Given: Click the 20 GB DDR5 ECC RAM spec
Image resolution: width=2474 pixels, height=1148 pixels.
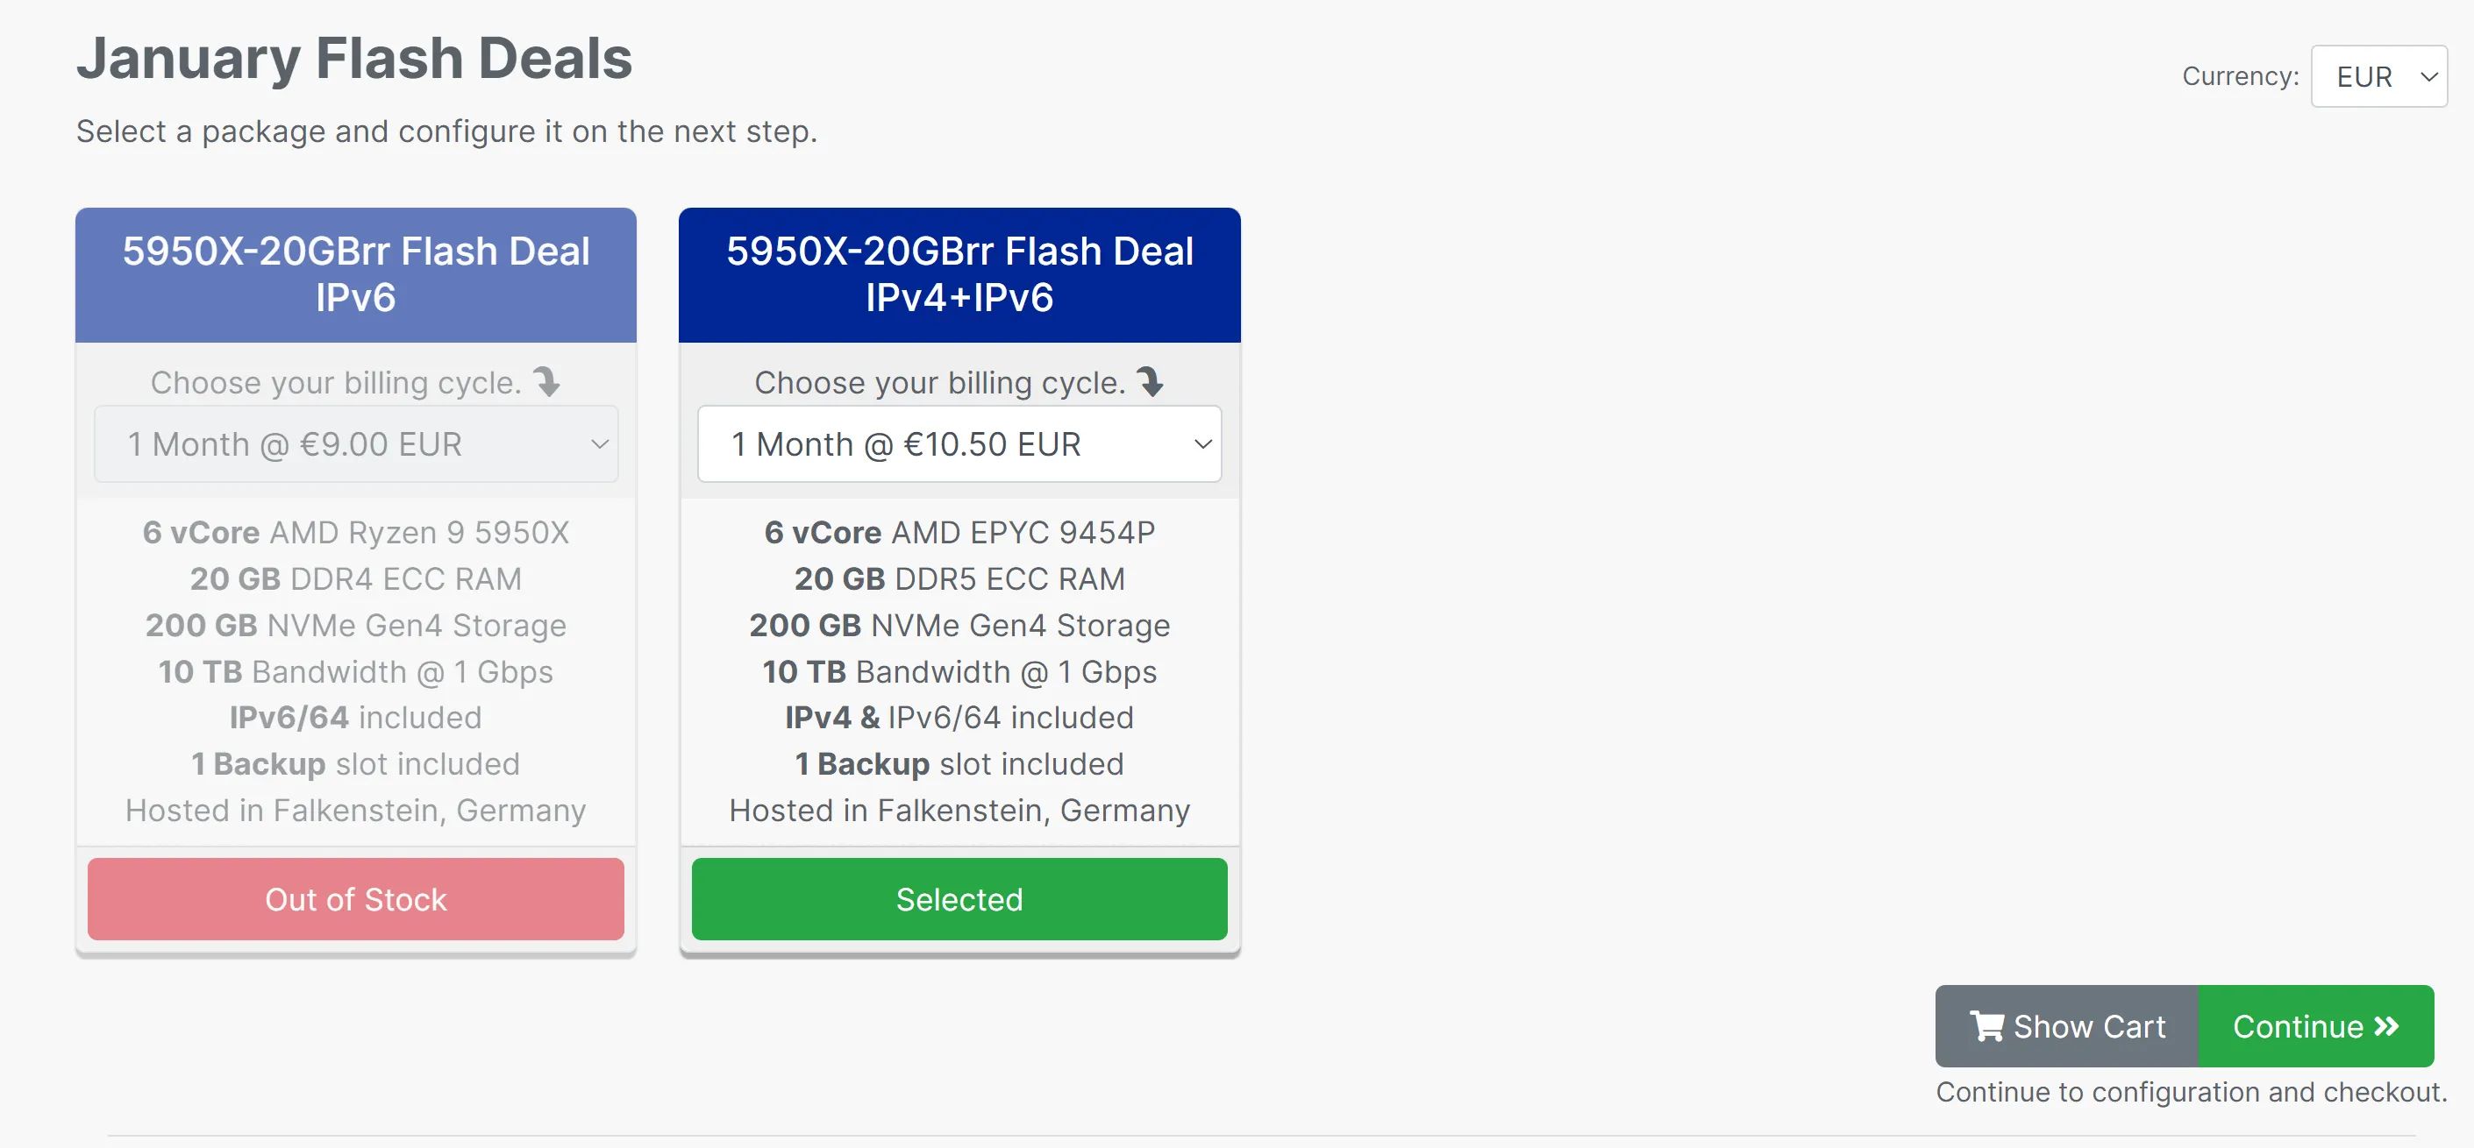Looking at the screenshot, I should [x=959, y=578].
